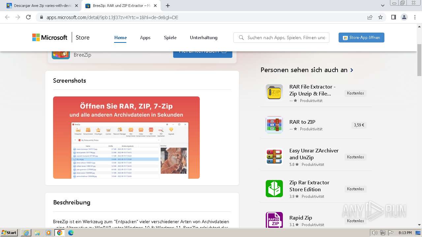Open Windows Media Player taskbar icon

(x=48, y=233)
